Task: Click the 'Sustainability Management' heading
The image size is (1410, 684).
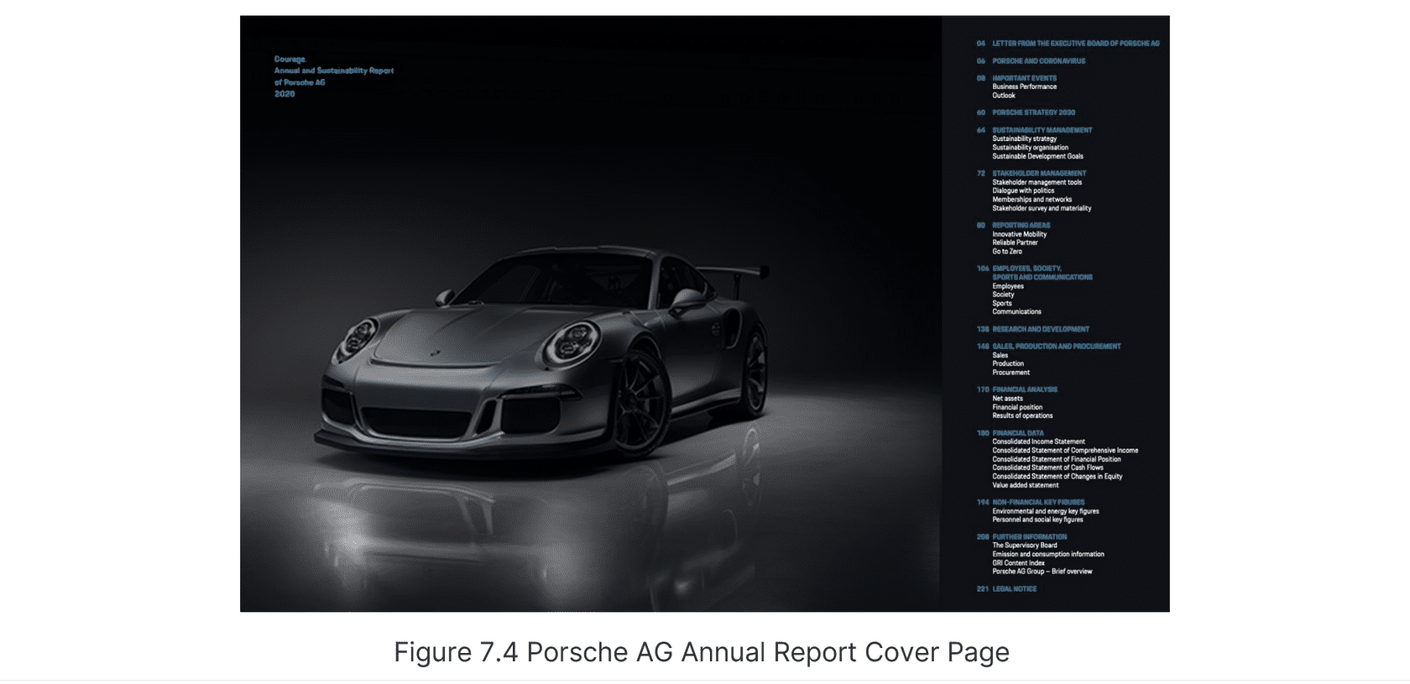Action: click(1042, 130)
